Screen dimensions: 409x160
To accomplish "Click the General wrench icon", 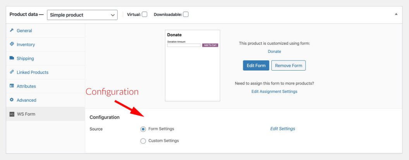I will [12, 30].
